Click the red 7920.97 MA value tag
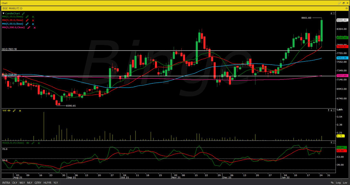The image size is (350, 185). click(342, 47)
